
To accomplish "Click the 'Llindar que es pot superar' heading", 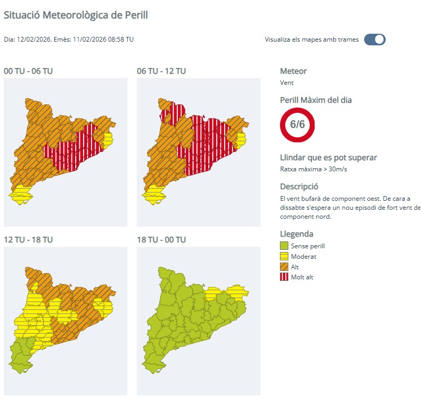I will (x=328, y=158).
